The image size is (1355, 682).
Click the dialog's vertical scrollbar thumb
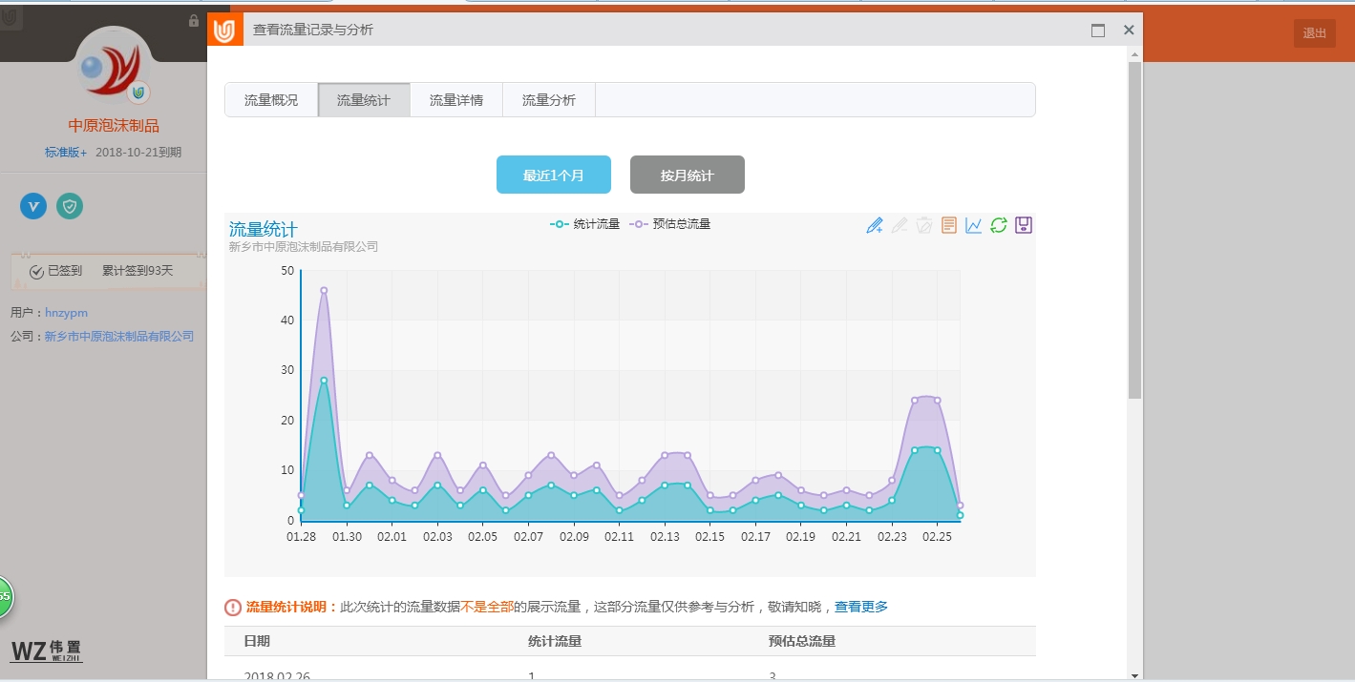coord(1134,229)
